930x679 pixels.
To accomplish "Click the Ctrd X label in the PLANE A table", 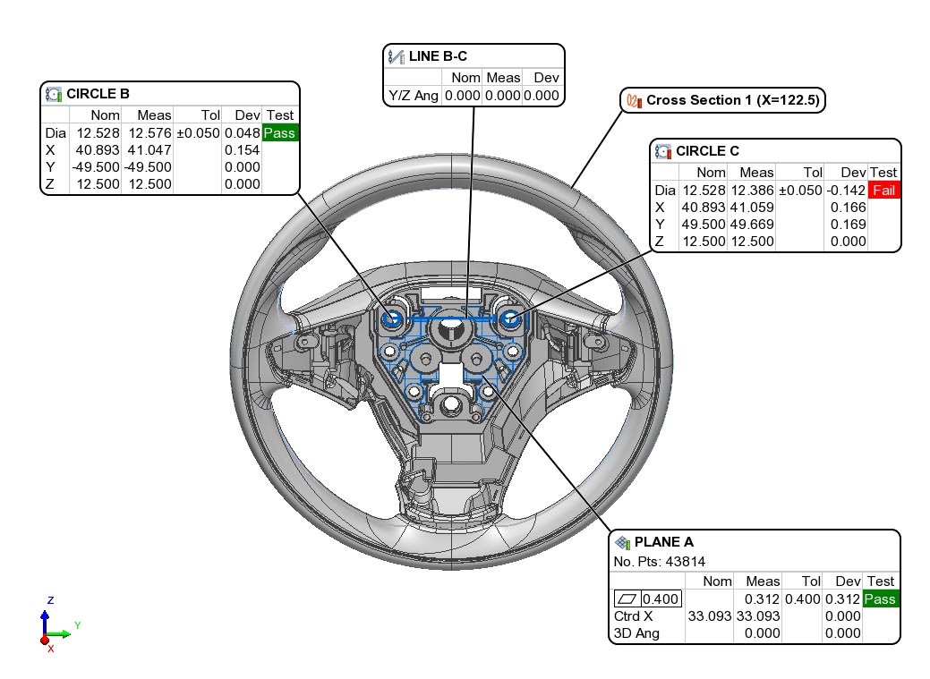I will click(632, 616).
